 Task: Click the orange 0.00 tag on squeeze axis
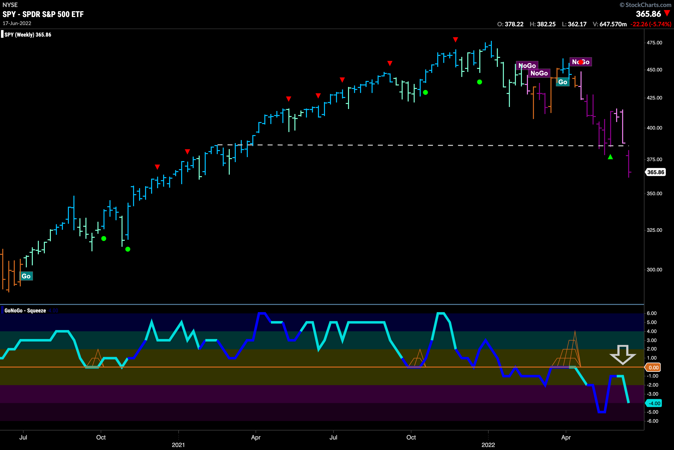coord(653,367)
